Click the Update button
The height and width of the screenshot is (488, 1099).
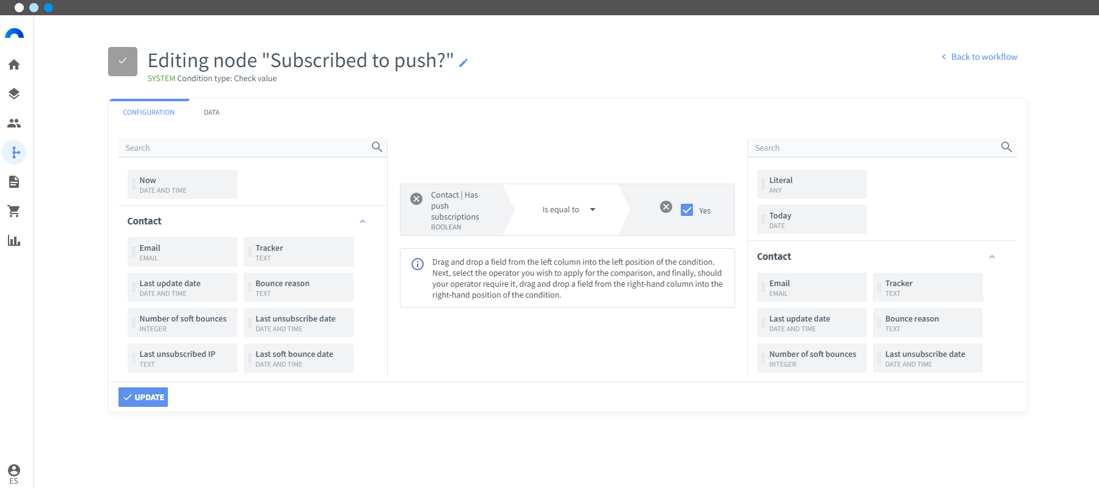point(143,397)
